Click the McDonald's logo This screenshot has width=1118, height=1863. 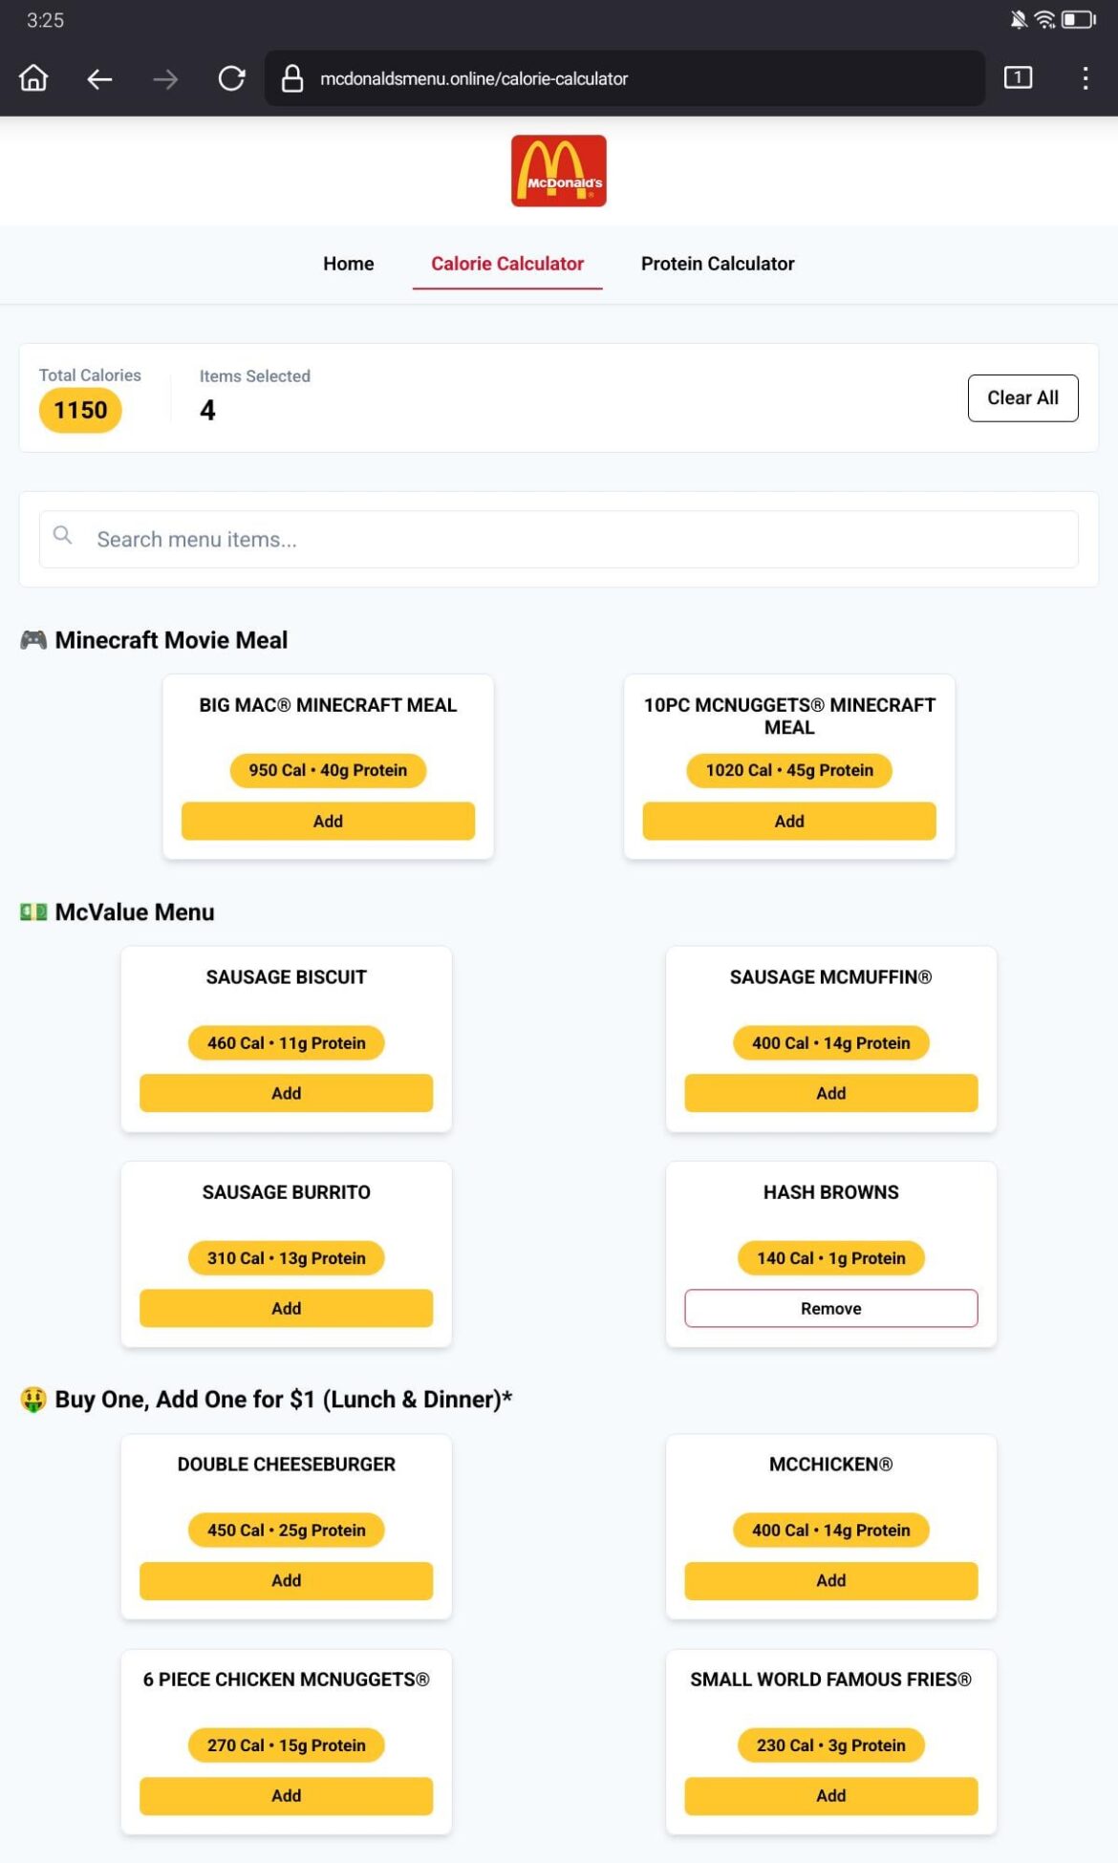[x=558, y=171]
